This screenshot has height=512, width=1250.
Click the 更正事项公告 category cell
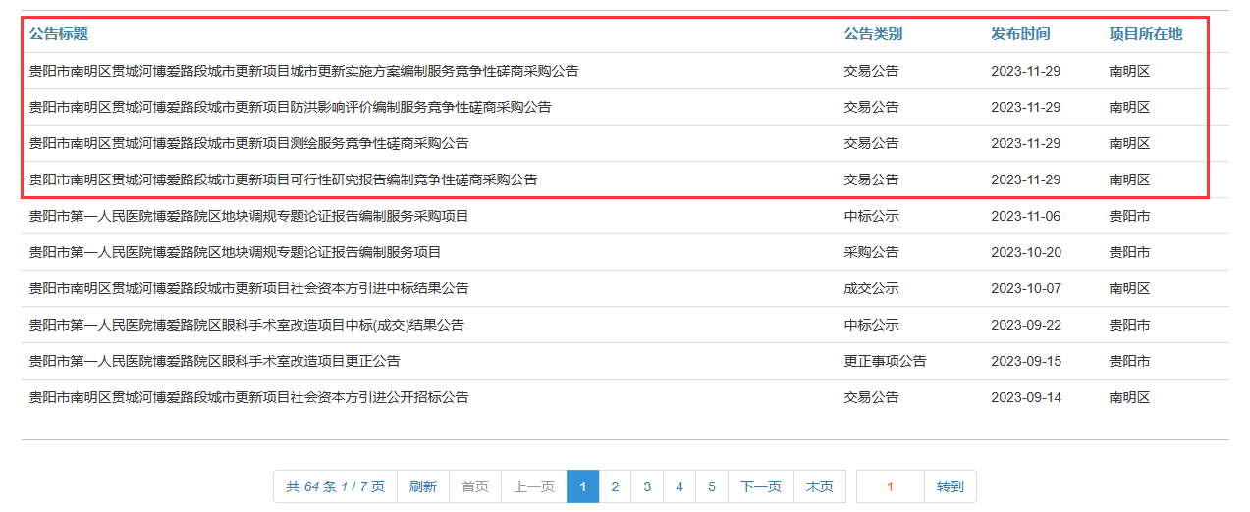click(885, 361)
